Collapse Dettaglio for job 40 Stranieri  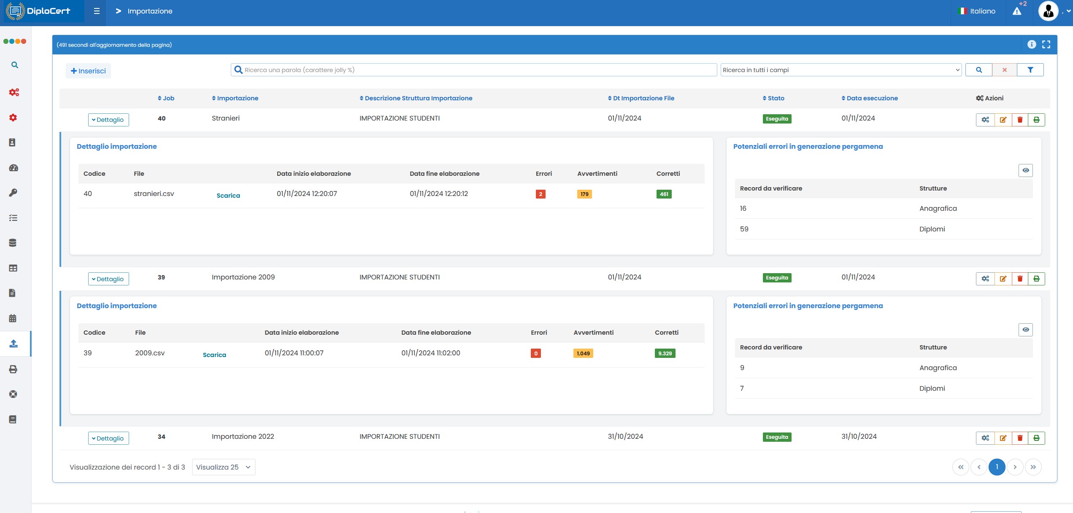(x=108, y=120)
